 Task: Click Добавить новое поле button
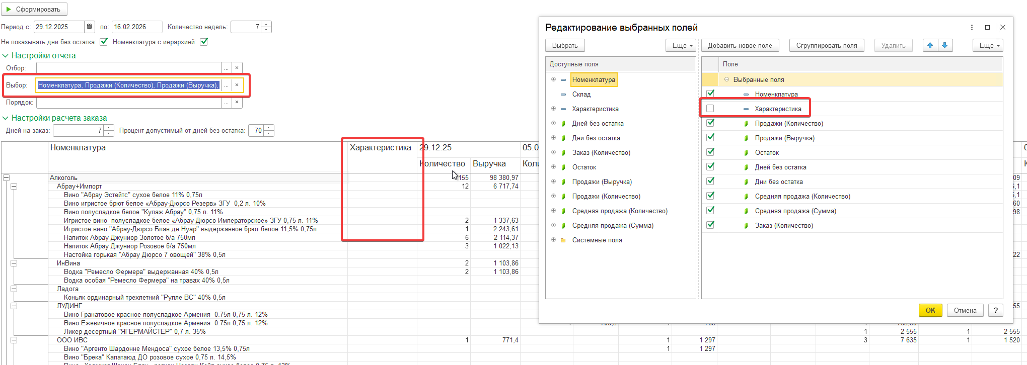click(x=740, y=45)
